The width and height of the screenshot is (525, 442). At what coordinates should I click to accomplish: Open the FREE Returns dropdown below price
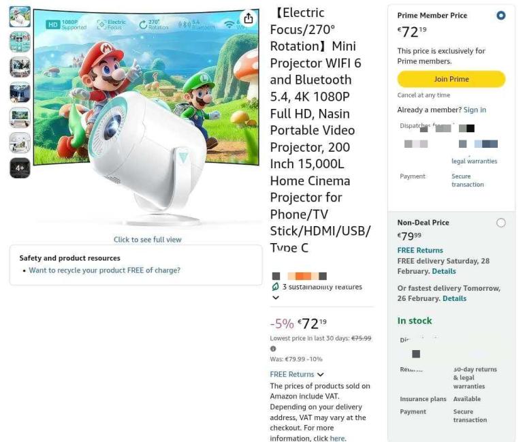[297, 375]
